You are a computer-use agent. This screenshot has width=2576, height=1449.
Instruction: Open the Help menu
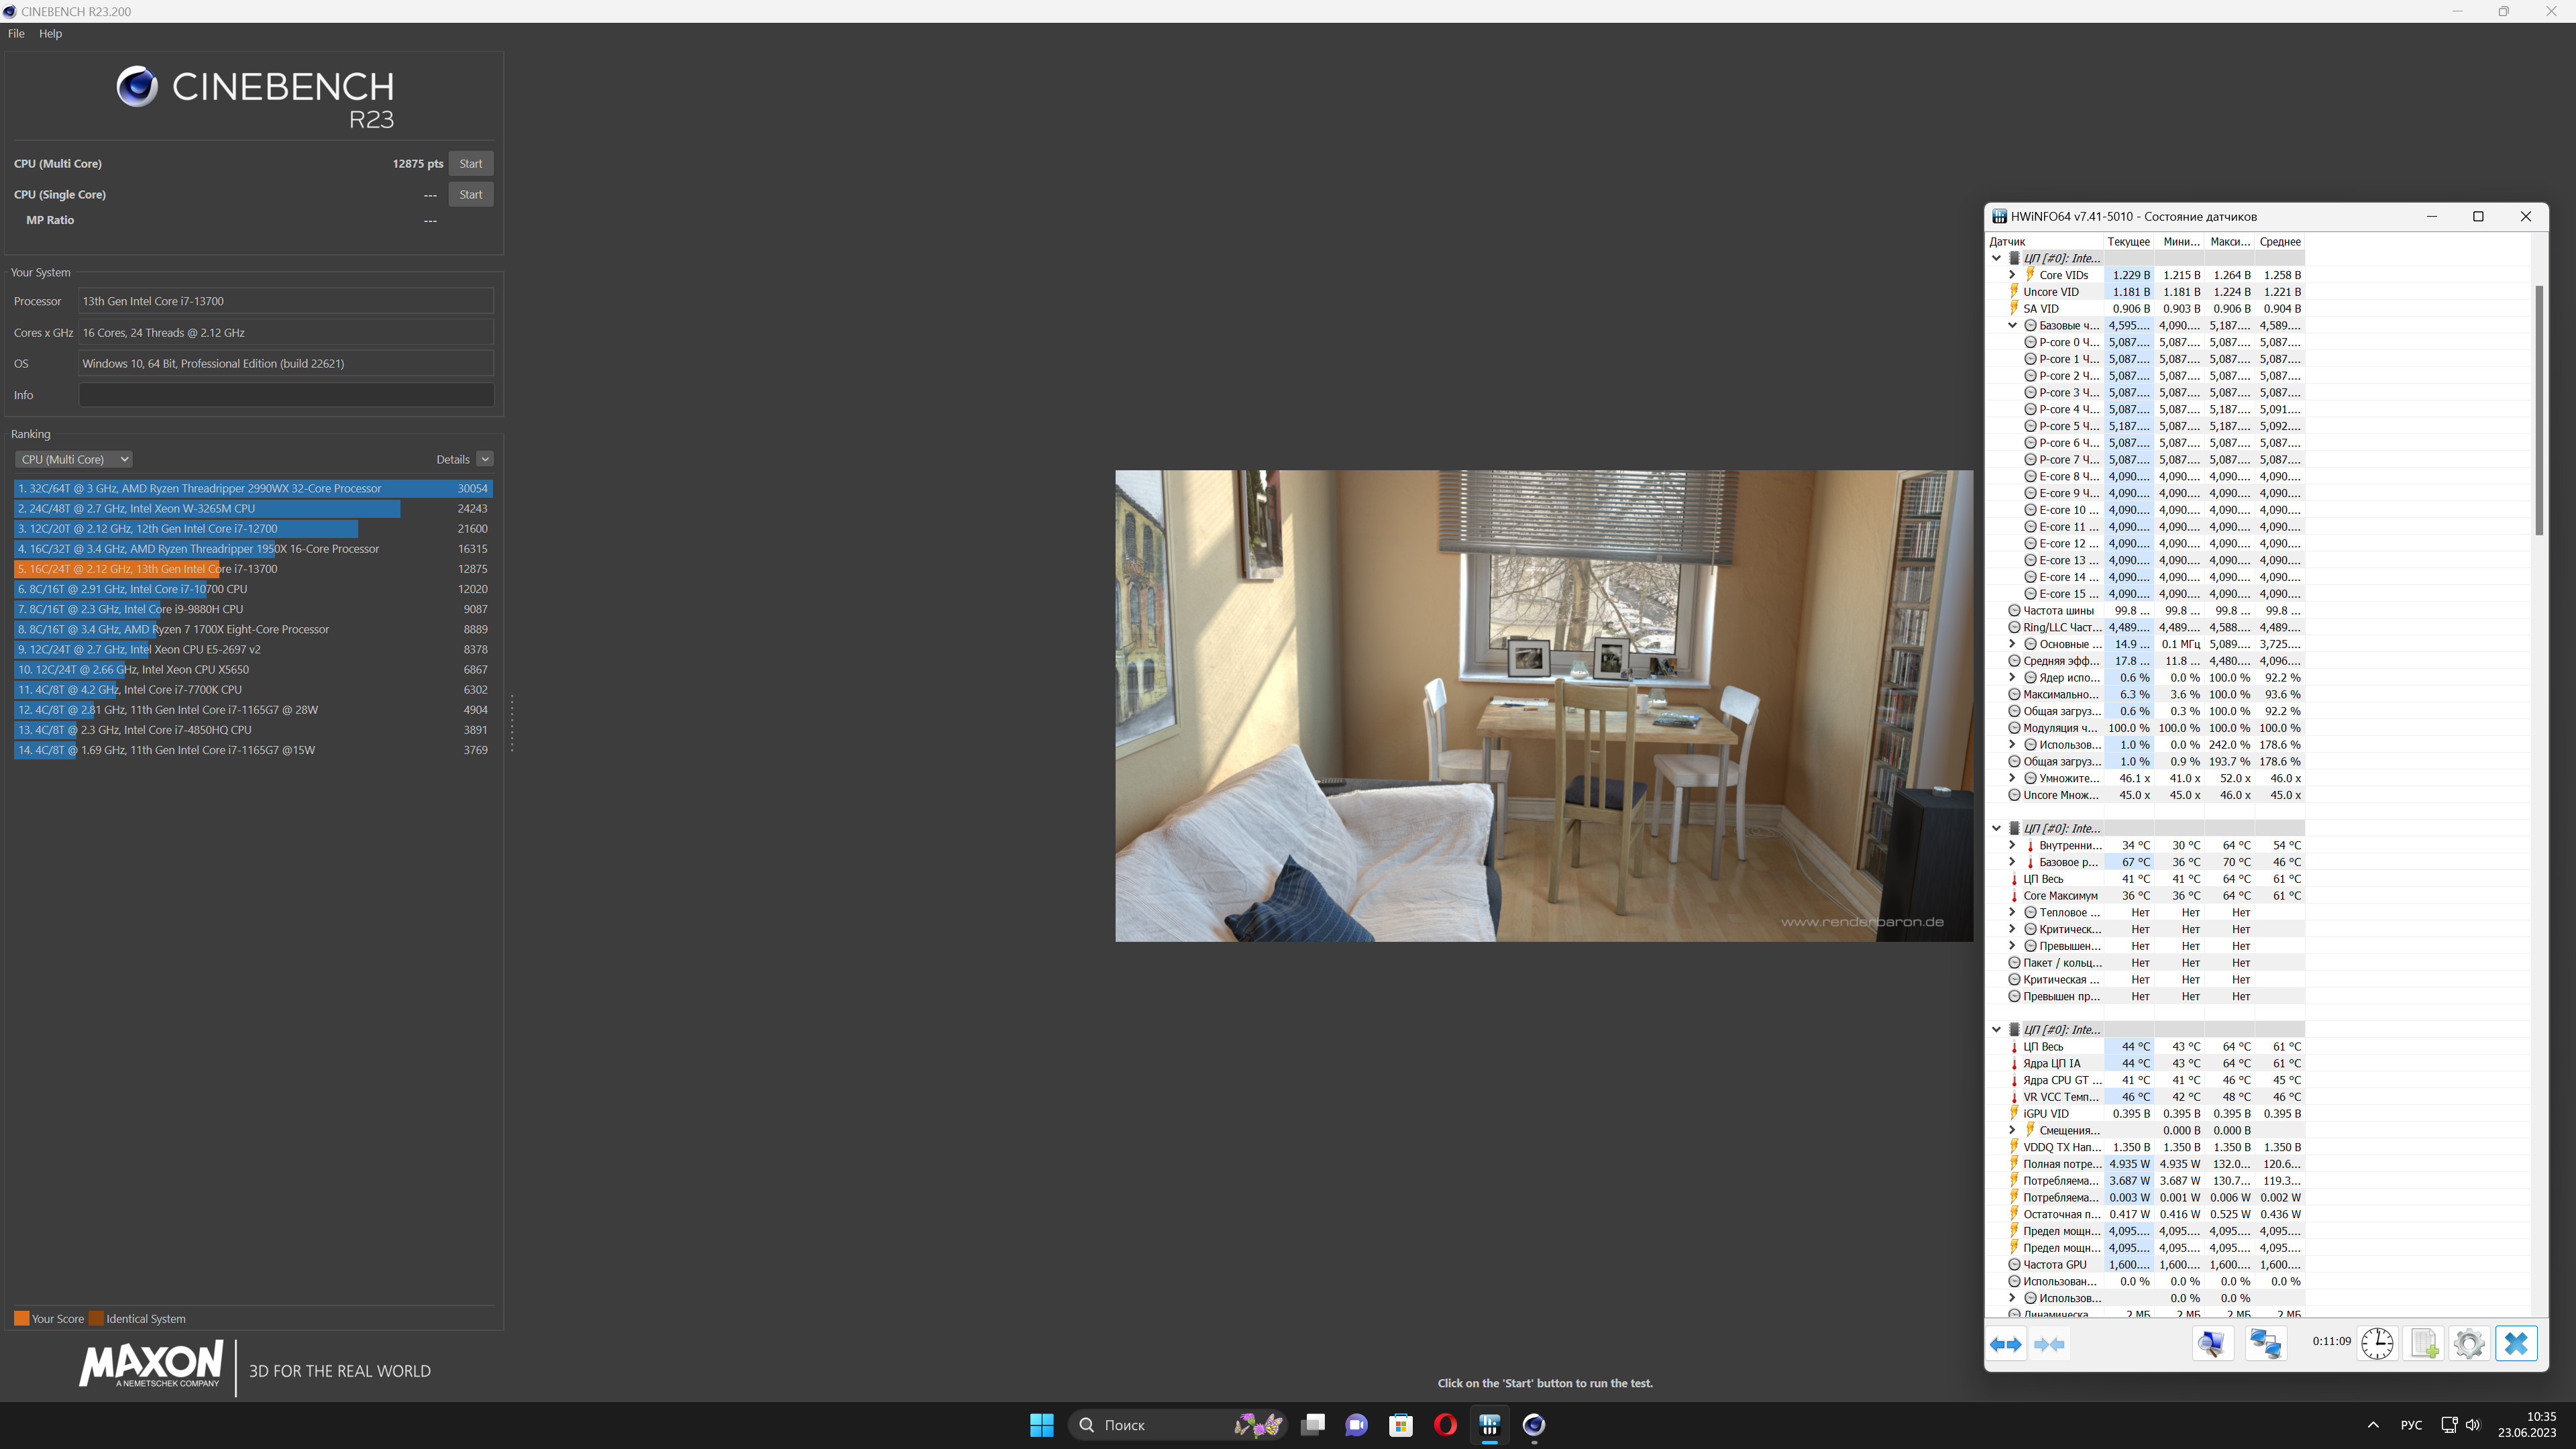(x=50, y=33)
